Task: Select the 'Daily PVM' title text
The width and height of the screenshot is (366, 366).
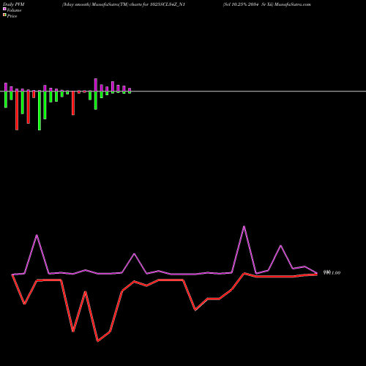Action: tap(14, 4)
